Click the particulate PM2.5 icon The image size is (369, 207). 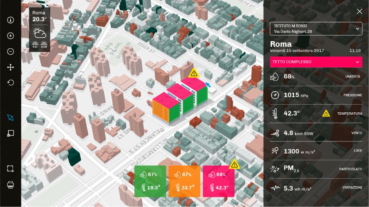[x=275, y=169]
